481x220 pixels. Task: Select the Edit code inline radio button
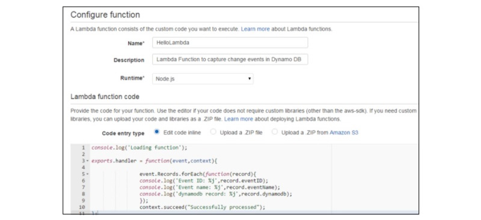pos(157,132)
